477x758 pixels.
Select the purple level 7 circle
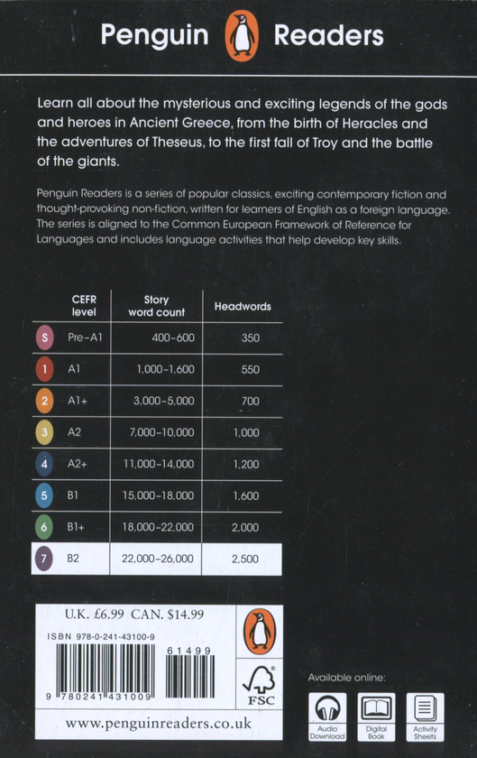[x=44, y=559]
